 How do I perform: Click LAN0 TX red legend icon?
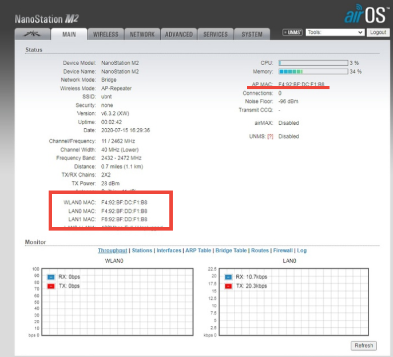pyautogui.click(x=228, y=286)
